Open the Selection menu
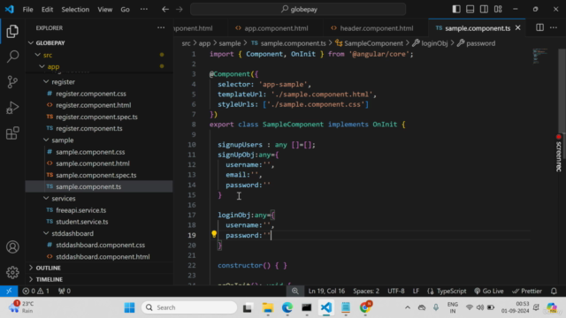This screenshot has width=566, height=318. pyautogui.click(x=75, y=10)
